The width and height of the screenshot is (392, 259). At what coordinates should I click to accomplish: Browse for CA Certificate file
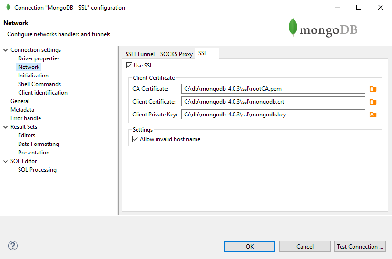373,89
